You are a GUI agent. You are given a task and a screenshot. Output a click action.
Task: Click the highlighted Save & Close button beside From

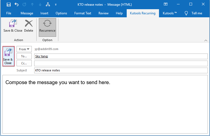click(8, 56)
